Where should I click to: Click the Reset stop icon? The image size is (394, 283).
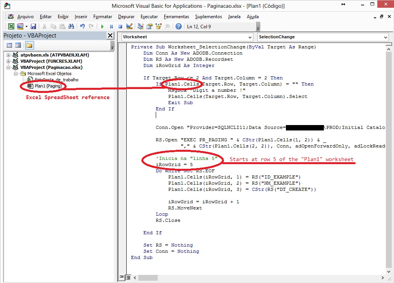point(120,26)
